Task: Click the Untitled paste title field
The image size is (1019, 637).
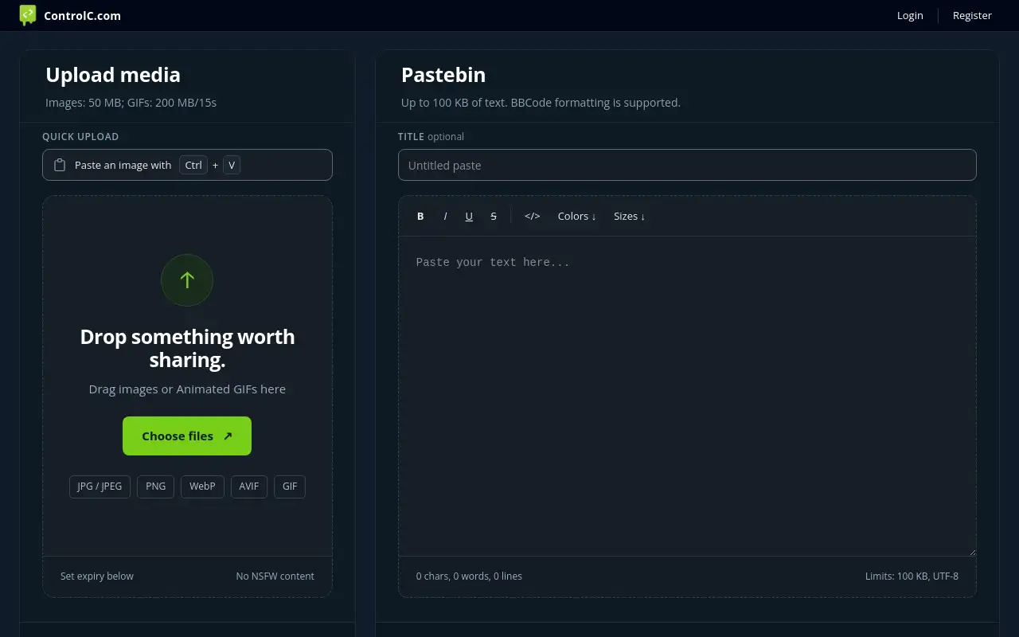Action: (x=687, y=165)
